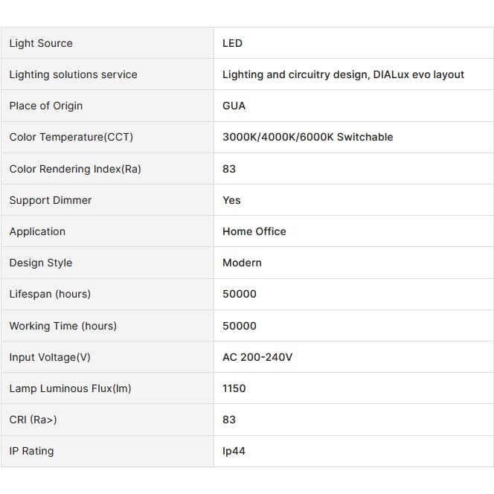
Task: Click the Light Source label cell
Action: pyautogui.click(x=107, y=43)
